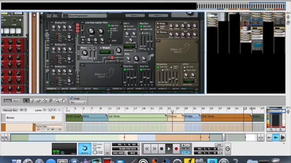Toggle the Pre-count checkbox
291x163 pixels.
coord(95,148)
